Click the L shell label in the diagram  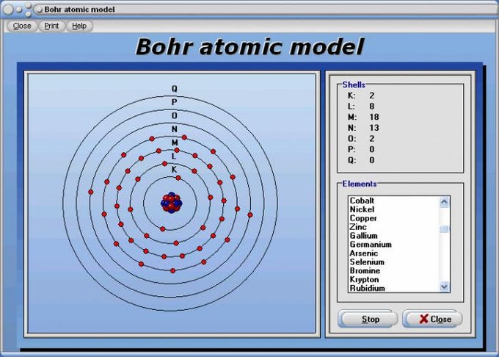click(174, 156)
